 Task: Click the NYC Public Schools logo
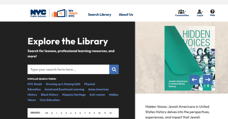pyautogui.click(x=38, y=13)
